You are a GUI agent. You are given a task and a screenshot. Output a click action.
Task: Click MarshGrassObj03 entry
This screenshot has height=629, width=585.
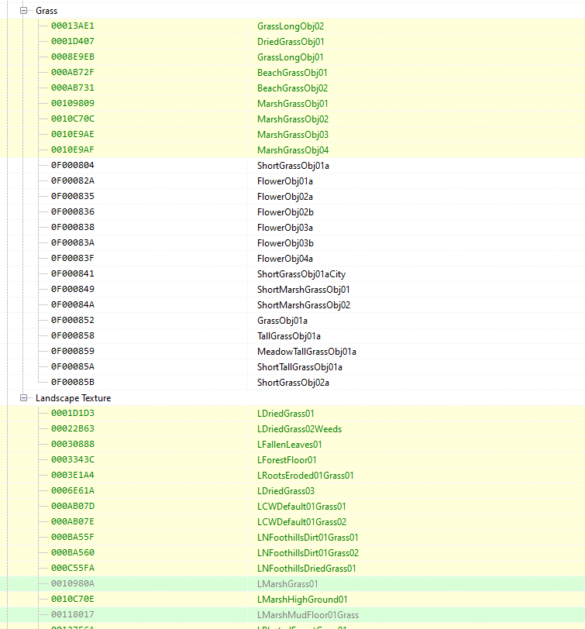click(x=293, y=135)
